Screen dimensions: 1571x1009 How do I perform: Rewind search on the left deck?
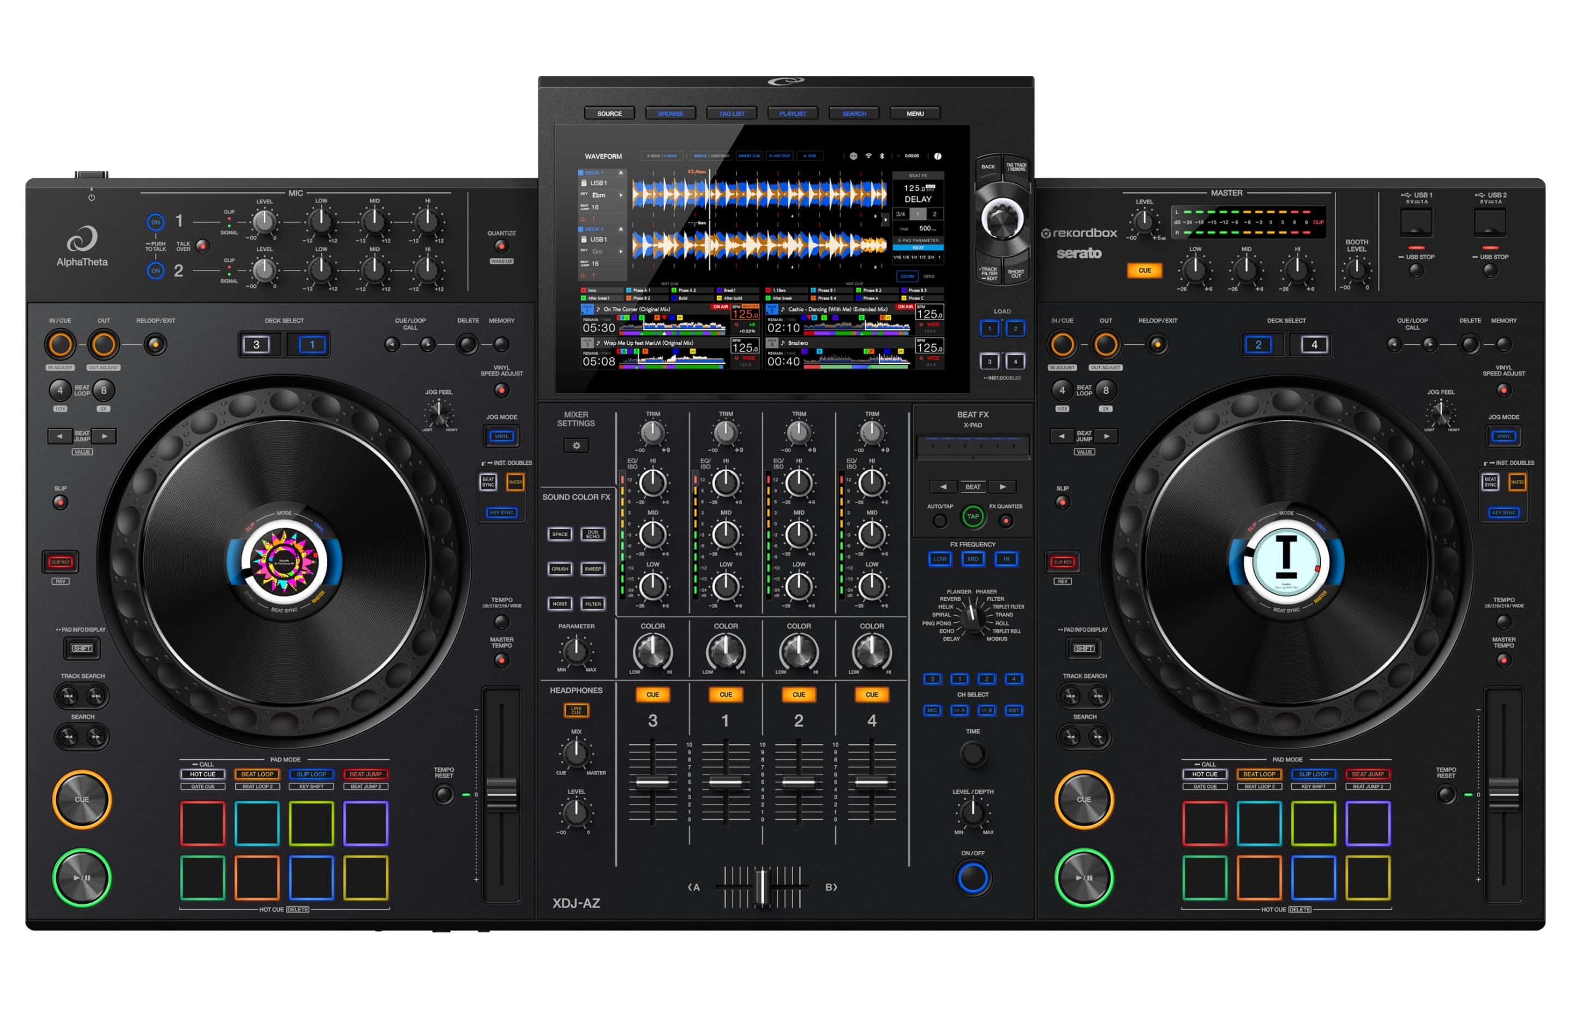(68, 737)
